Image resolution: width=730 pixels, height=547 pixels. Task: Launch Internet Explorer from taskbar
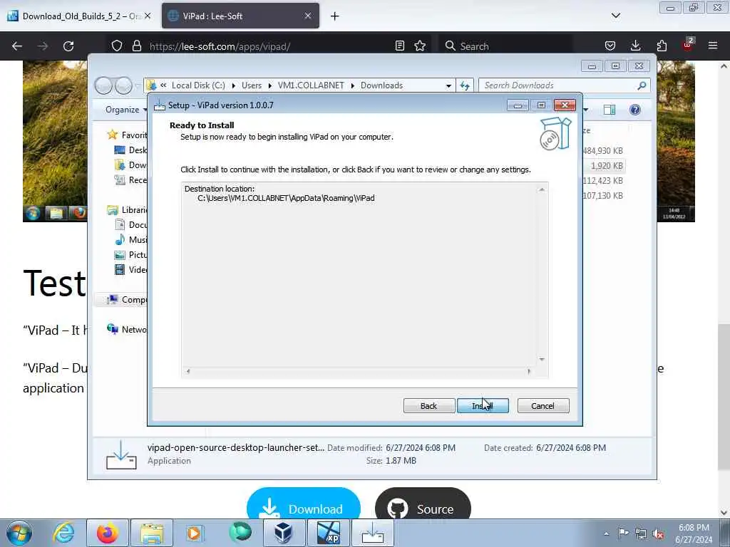pos(63,533)
